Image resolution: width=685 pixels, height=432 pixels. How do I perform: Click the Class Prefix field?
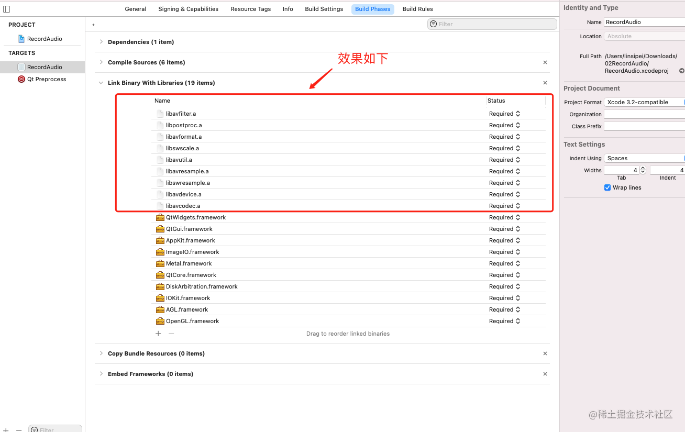point(644,126)
